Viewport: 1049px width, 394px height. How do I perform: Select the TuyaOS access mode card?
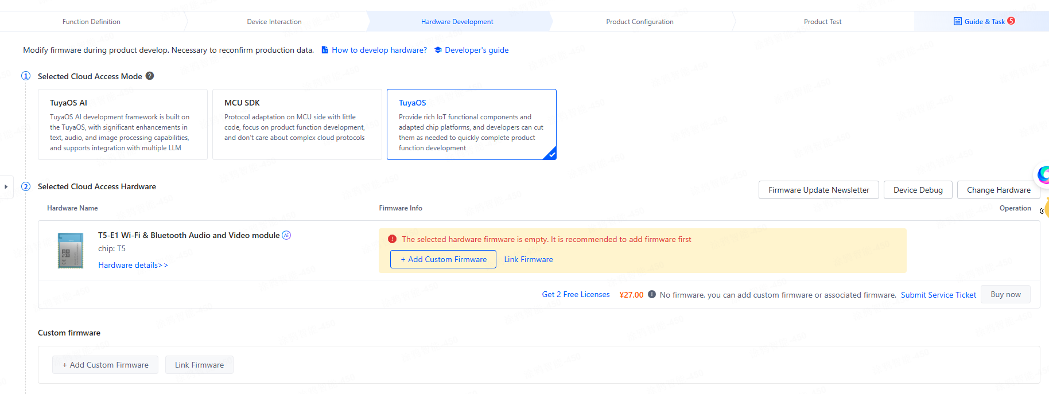(x=472, y=124)
